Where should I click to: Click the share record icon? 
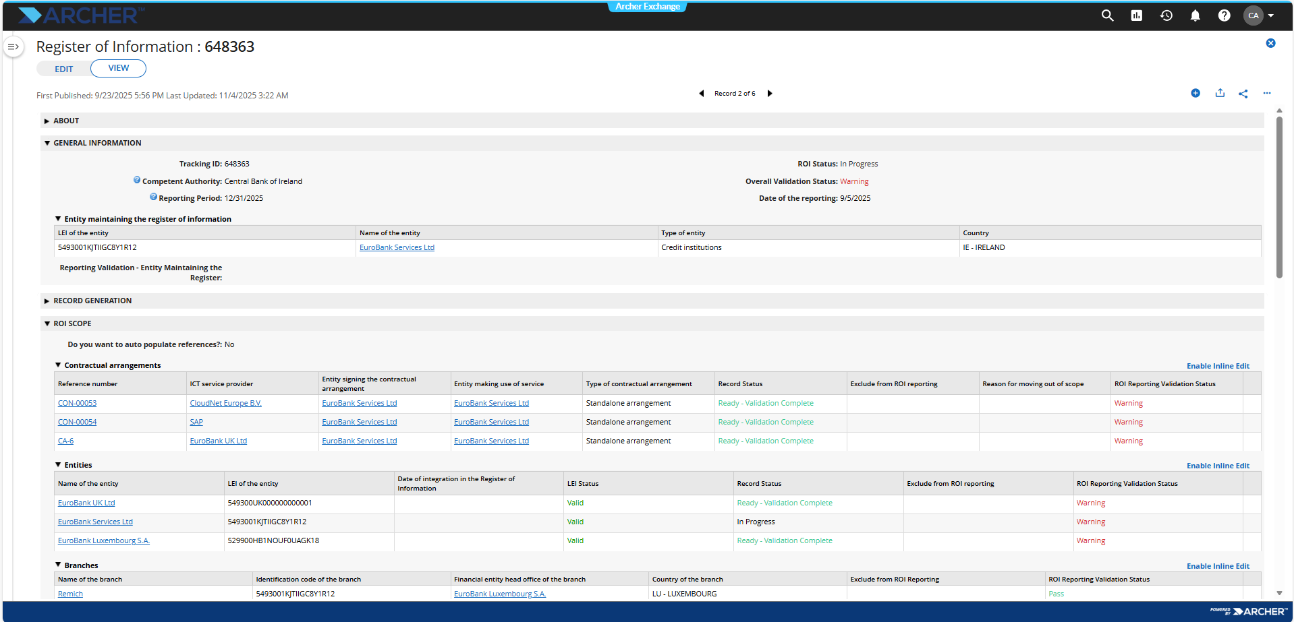pos(1243,94)
